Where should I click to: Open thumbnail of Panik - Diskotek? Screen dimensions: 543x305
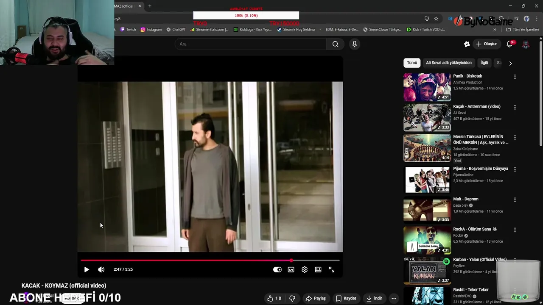click(427, 87)
